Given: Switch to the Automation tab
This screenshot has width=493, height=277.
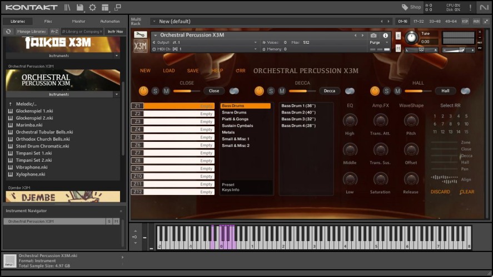Looking at the screenshot, I should (x=109, y=21).
